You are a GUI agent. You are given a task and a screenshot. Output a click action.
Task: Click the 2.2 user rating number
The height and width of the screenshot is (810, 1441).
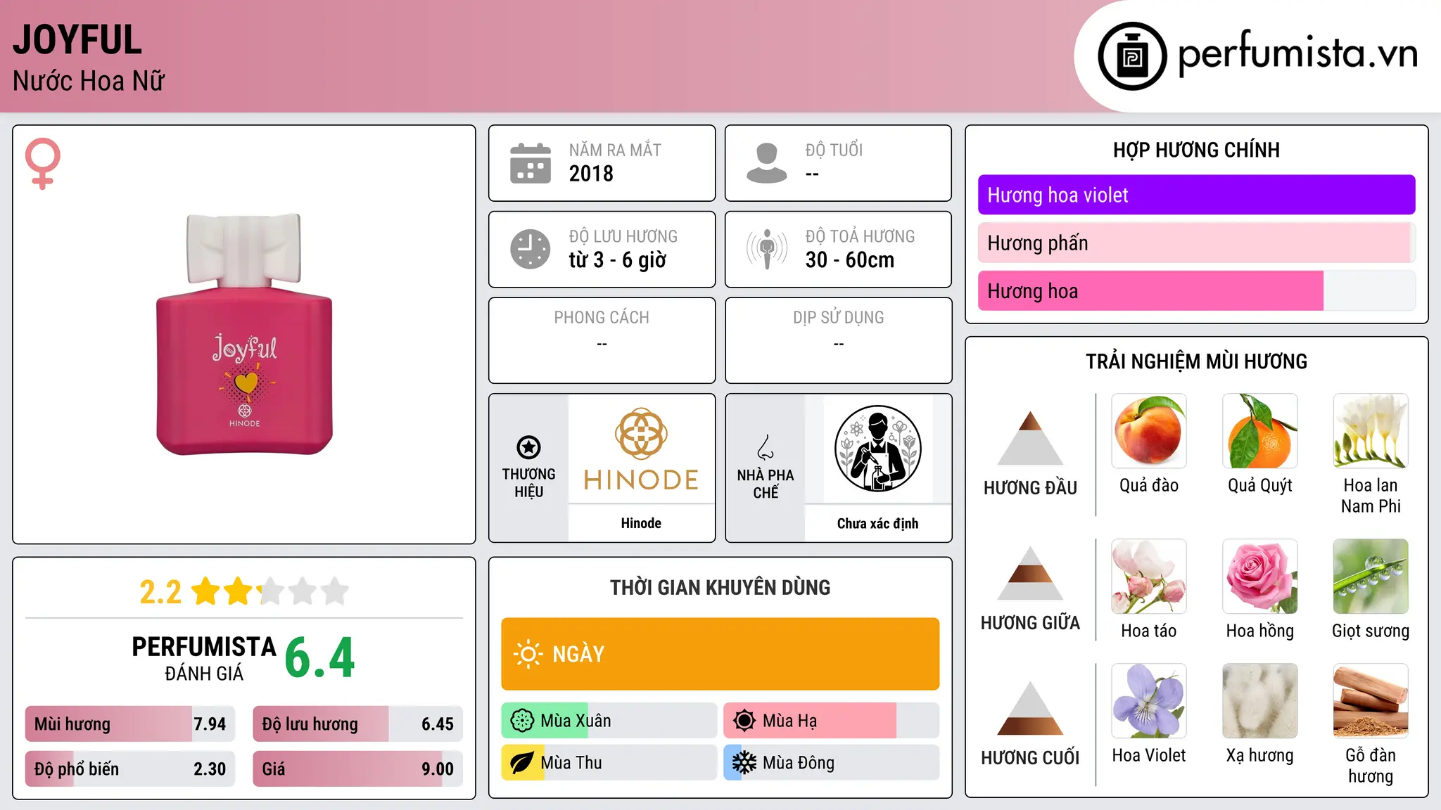pyautogui.click(x=160, y=592)
